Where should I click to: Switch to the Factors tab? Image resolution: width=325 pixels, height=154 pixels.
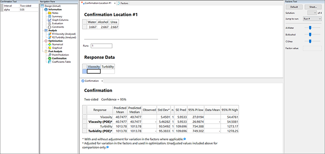[x=123, y=3]
